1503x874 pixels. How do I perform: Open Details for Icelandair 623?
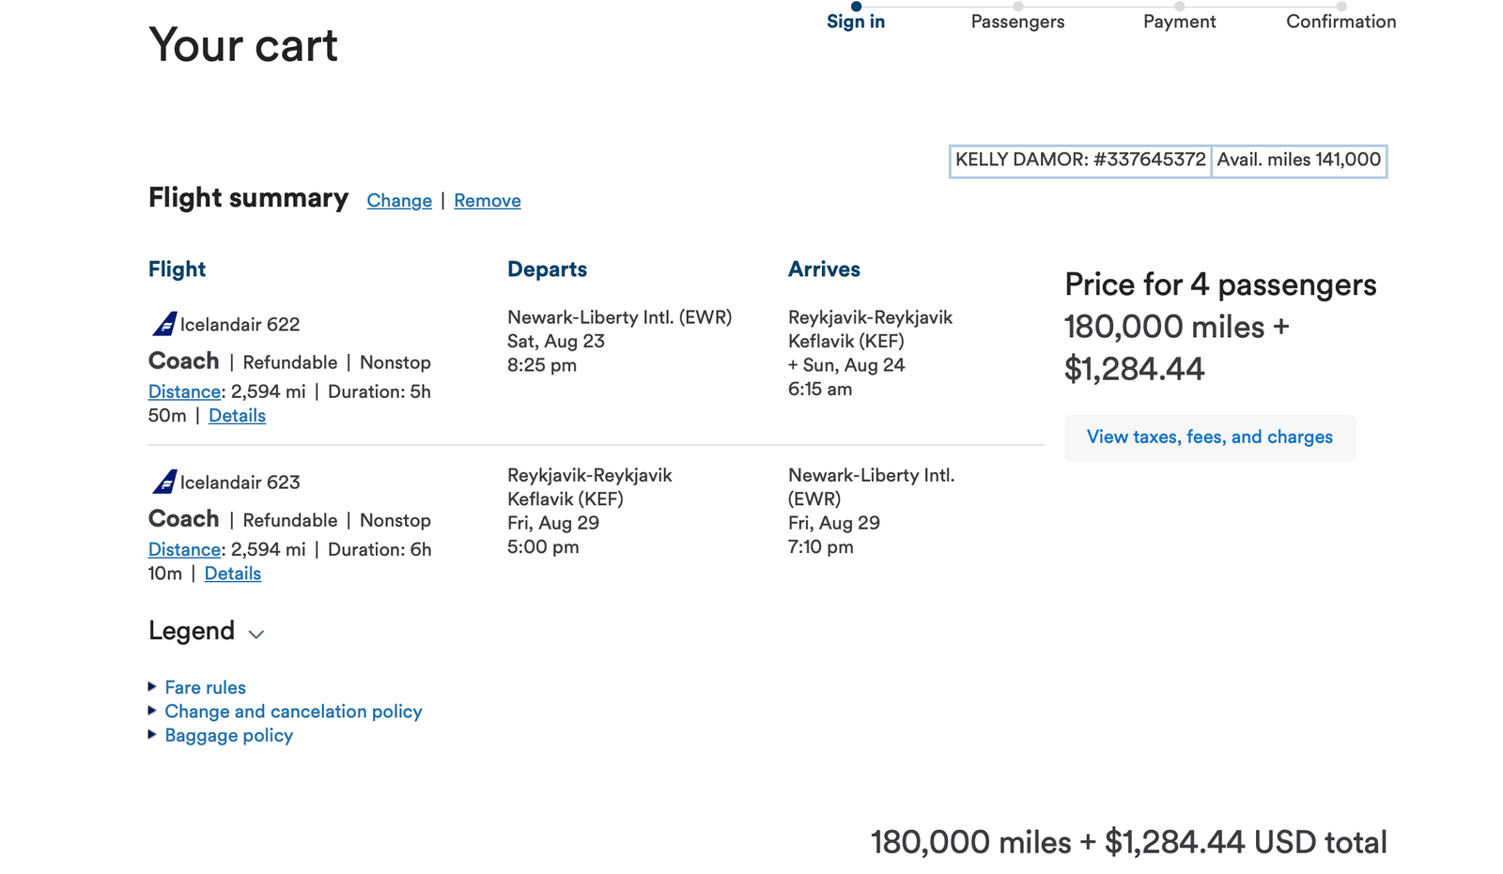pyautogui.click(x=232, y=573)
